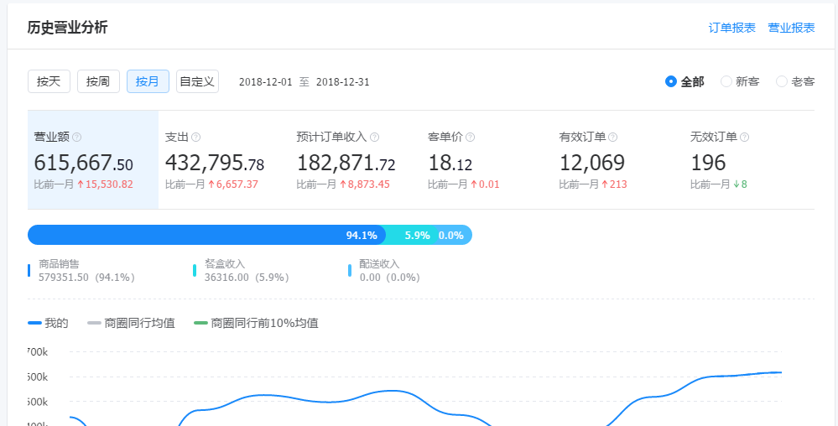
Task: Select the 无效订单 metric card
Action: [x=749, y=160]
